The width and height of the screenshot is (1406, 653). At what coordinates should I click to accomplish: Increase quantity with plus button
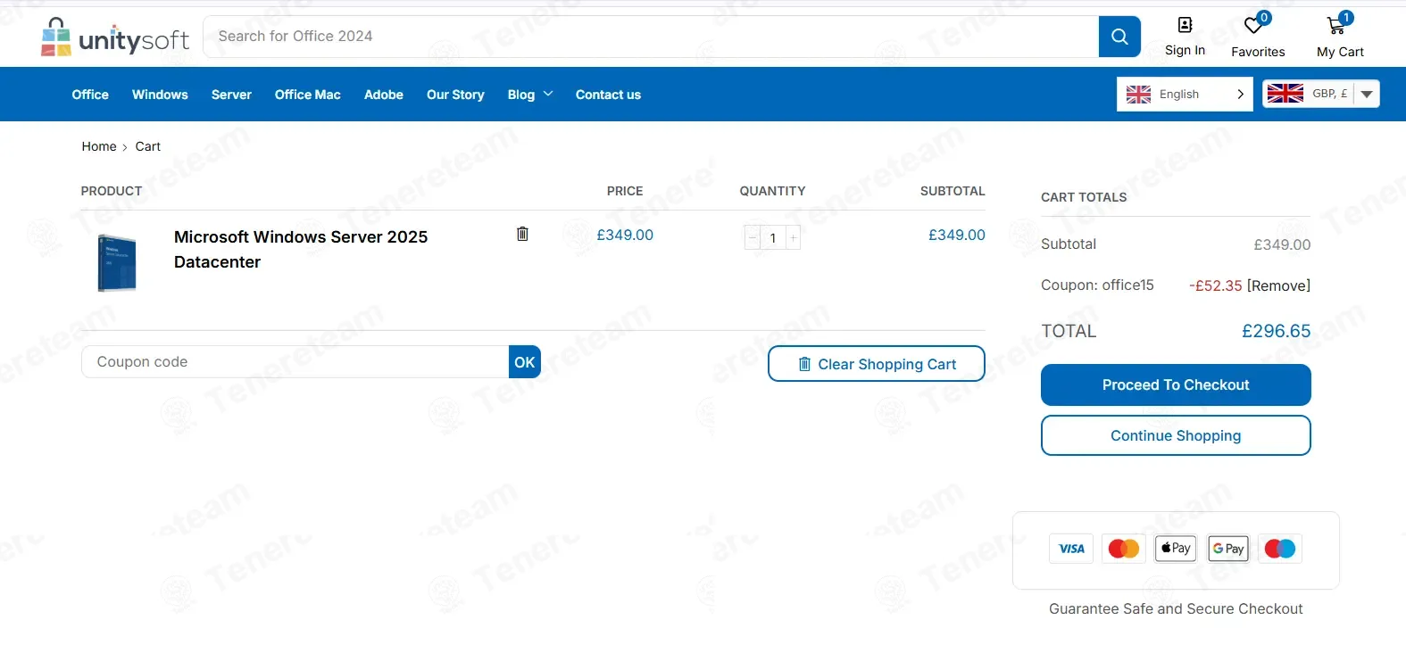793,237
